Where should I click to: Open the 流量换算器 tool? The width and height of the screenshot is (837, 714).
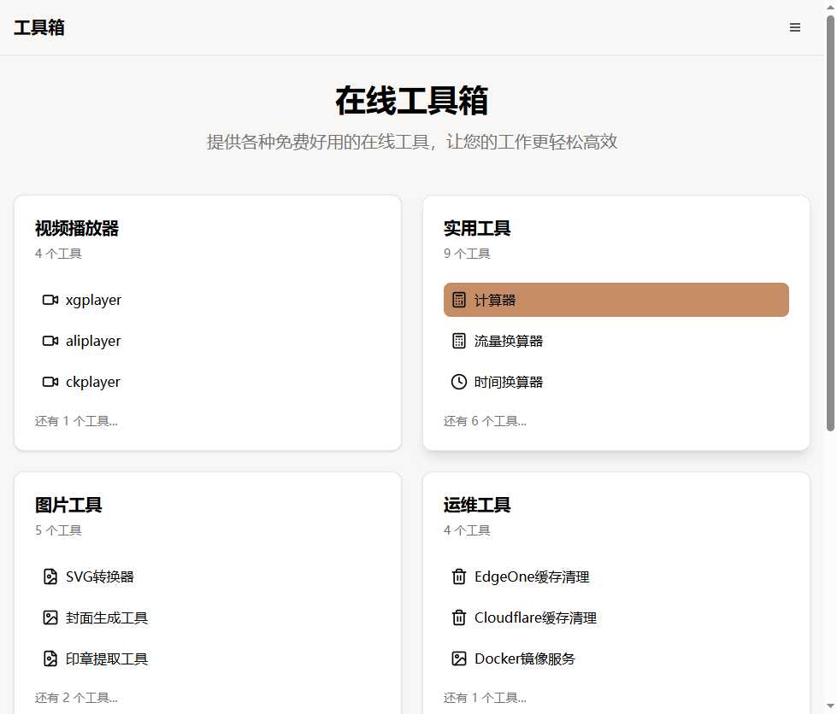[x=509, y=341]
